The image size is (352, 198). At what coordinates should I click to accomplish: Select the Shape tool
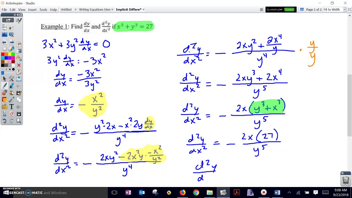(4, 100)
